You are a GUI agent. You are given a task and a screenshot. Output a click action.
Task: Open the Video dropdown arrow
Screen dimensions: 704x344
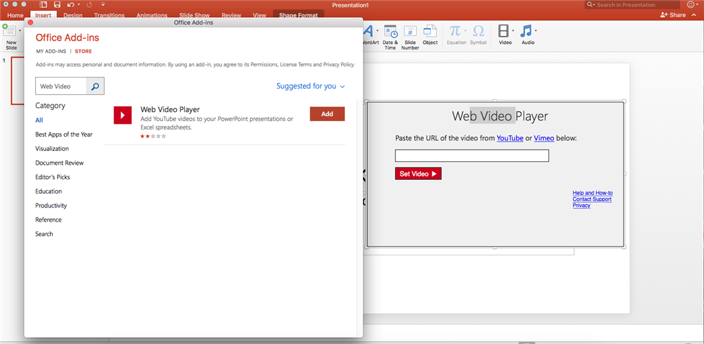(513, 31)
